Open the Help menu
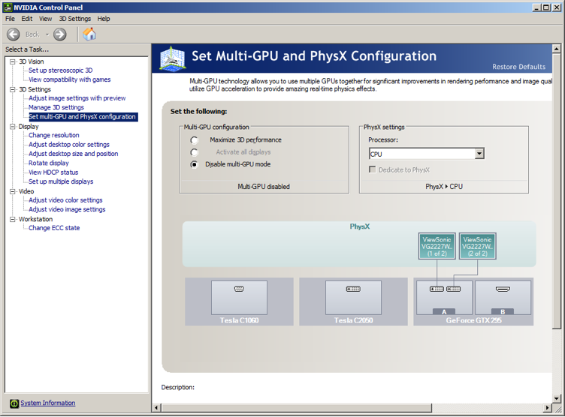 tap(104, 19)
